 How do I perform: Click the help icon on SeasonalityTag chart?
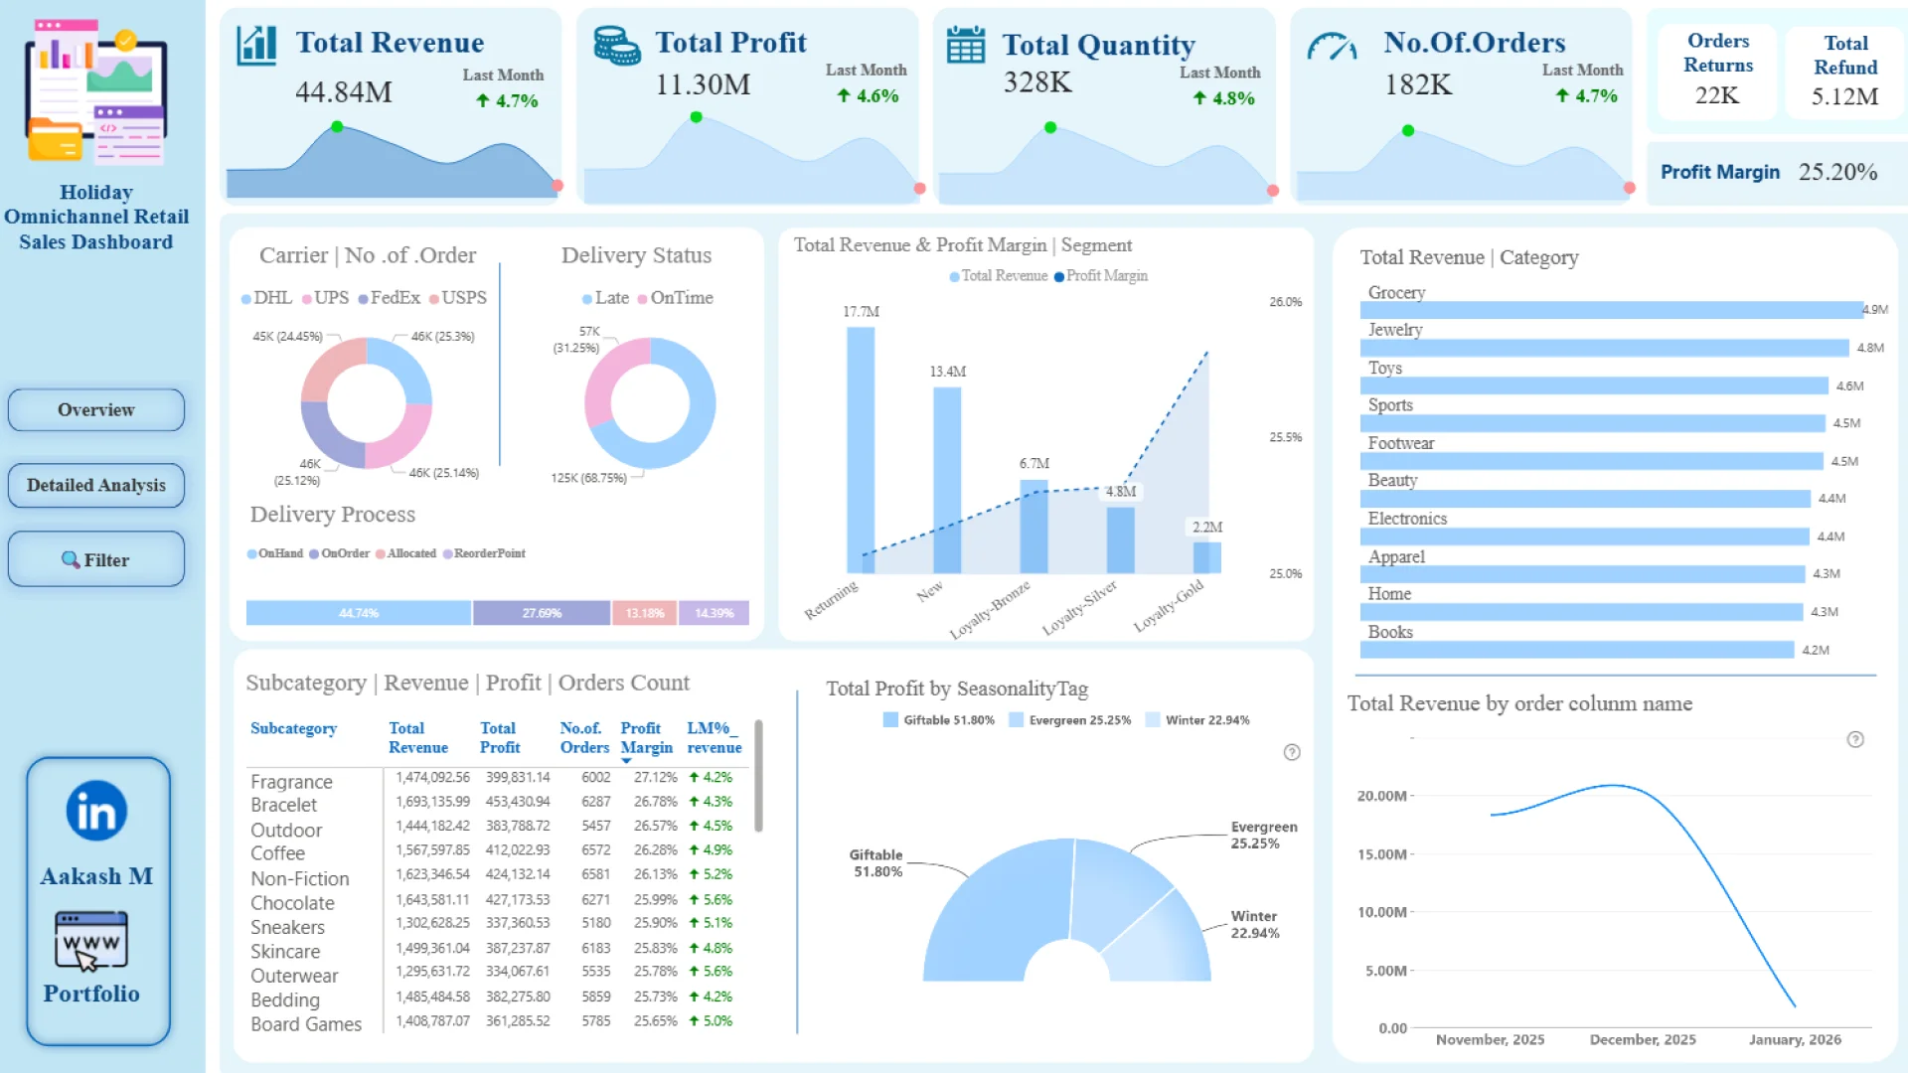[x=1291, y=752]
